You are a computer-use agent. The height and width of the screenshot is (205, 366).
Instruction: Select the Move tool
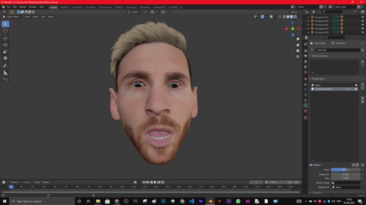coord(5,38)
